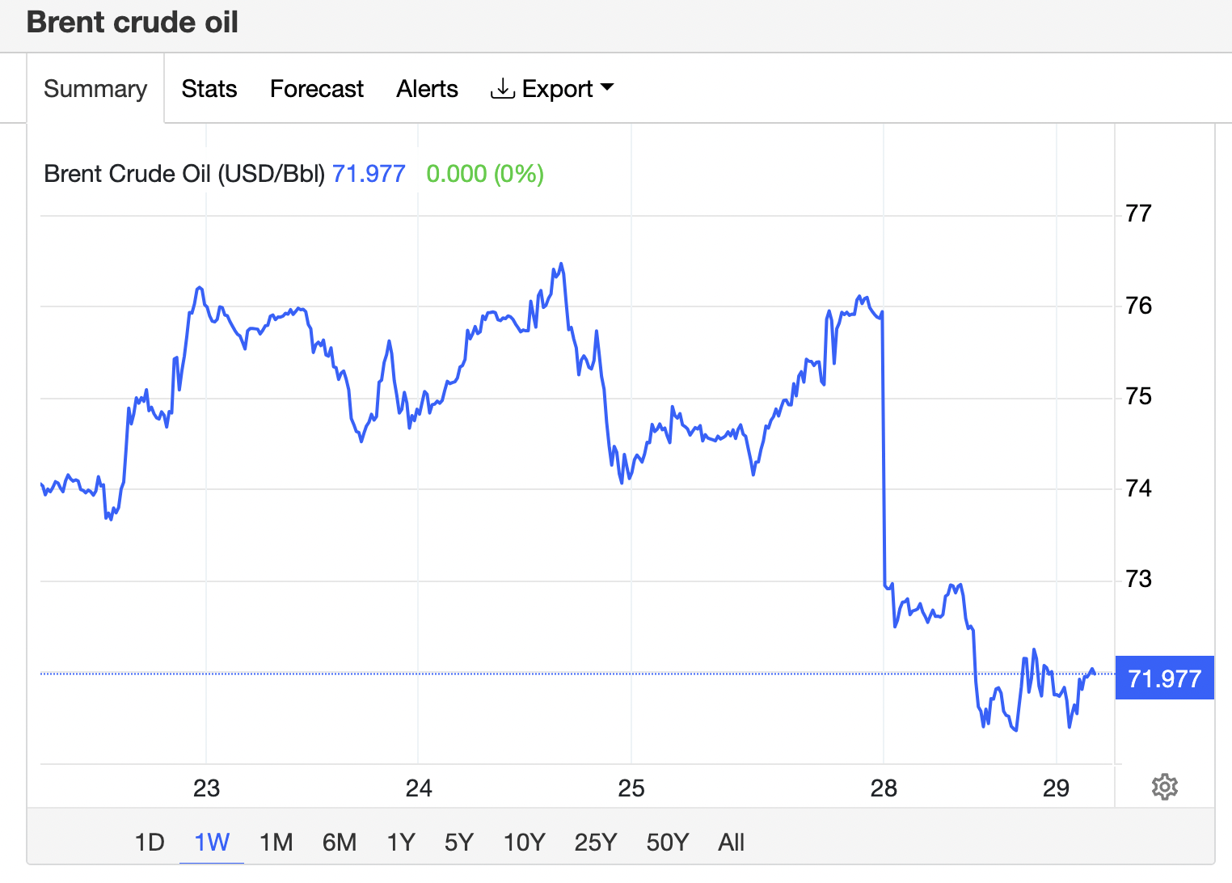Click the date label 23 on axis

click(206, 788)
